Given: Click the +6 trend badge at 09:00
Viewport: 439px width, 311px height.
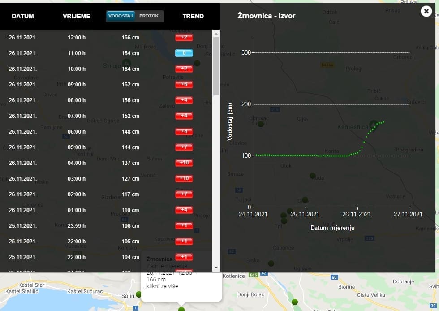Looking at the screenshot, I should pos(184,85).
